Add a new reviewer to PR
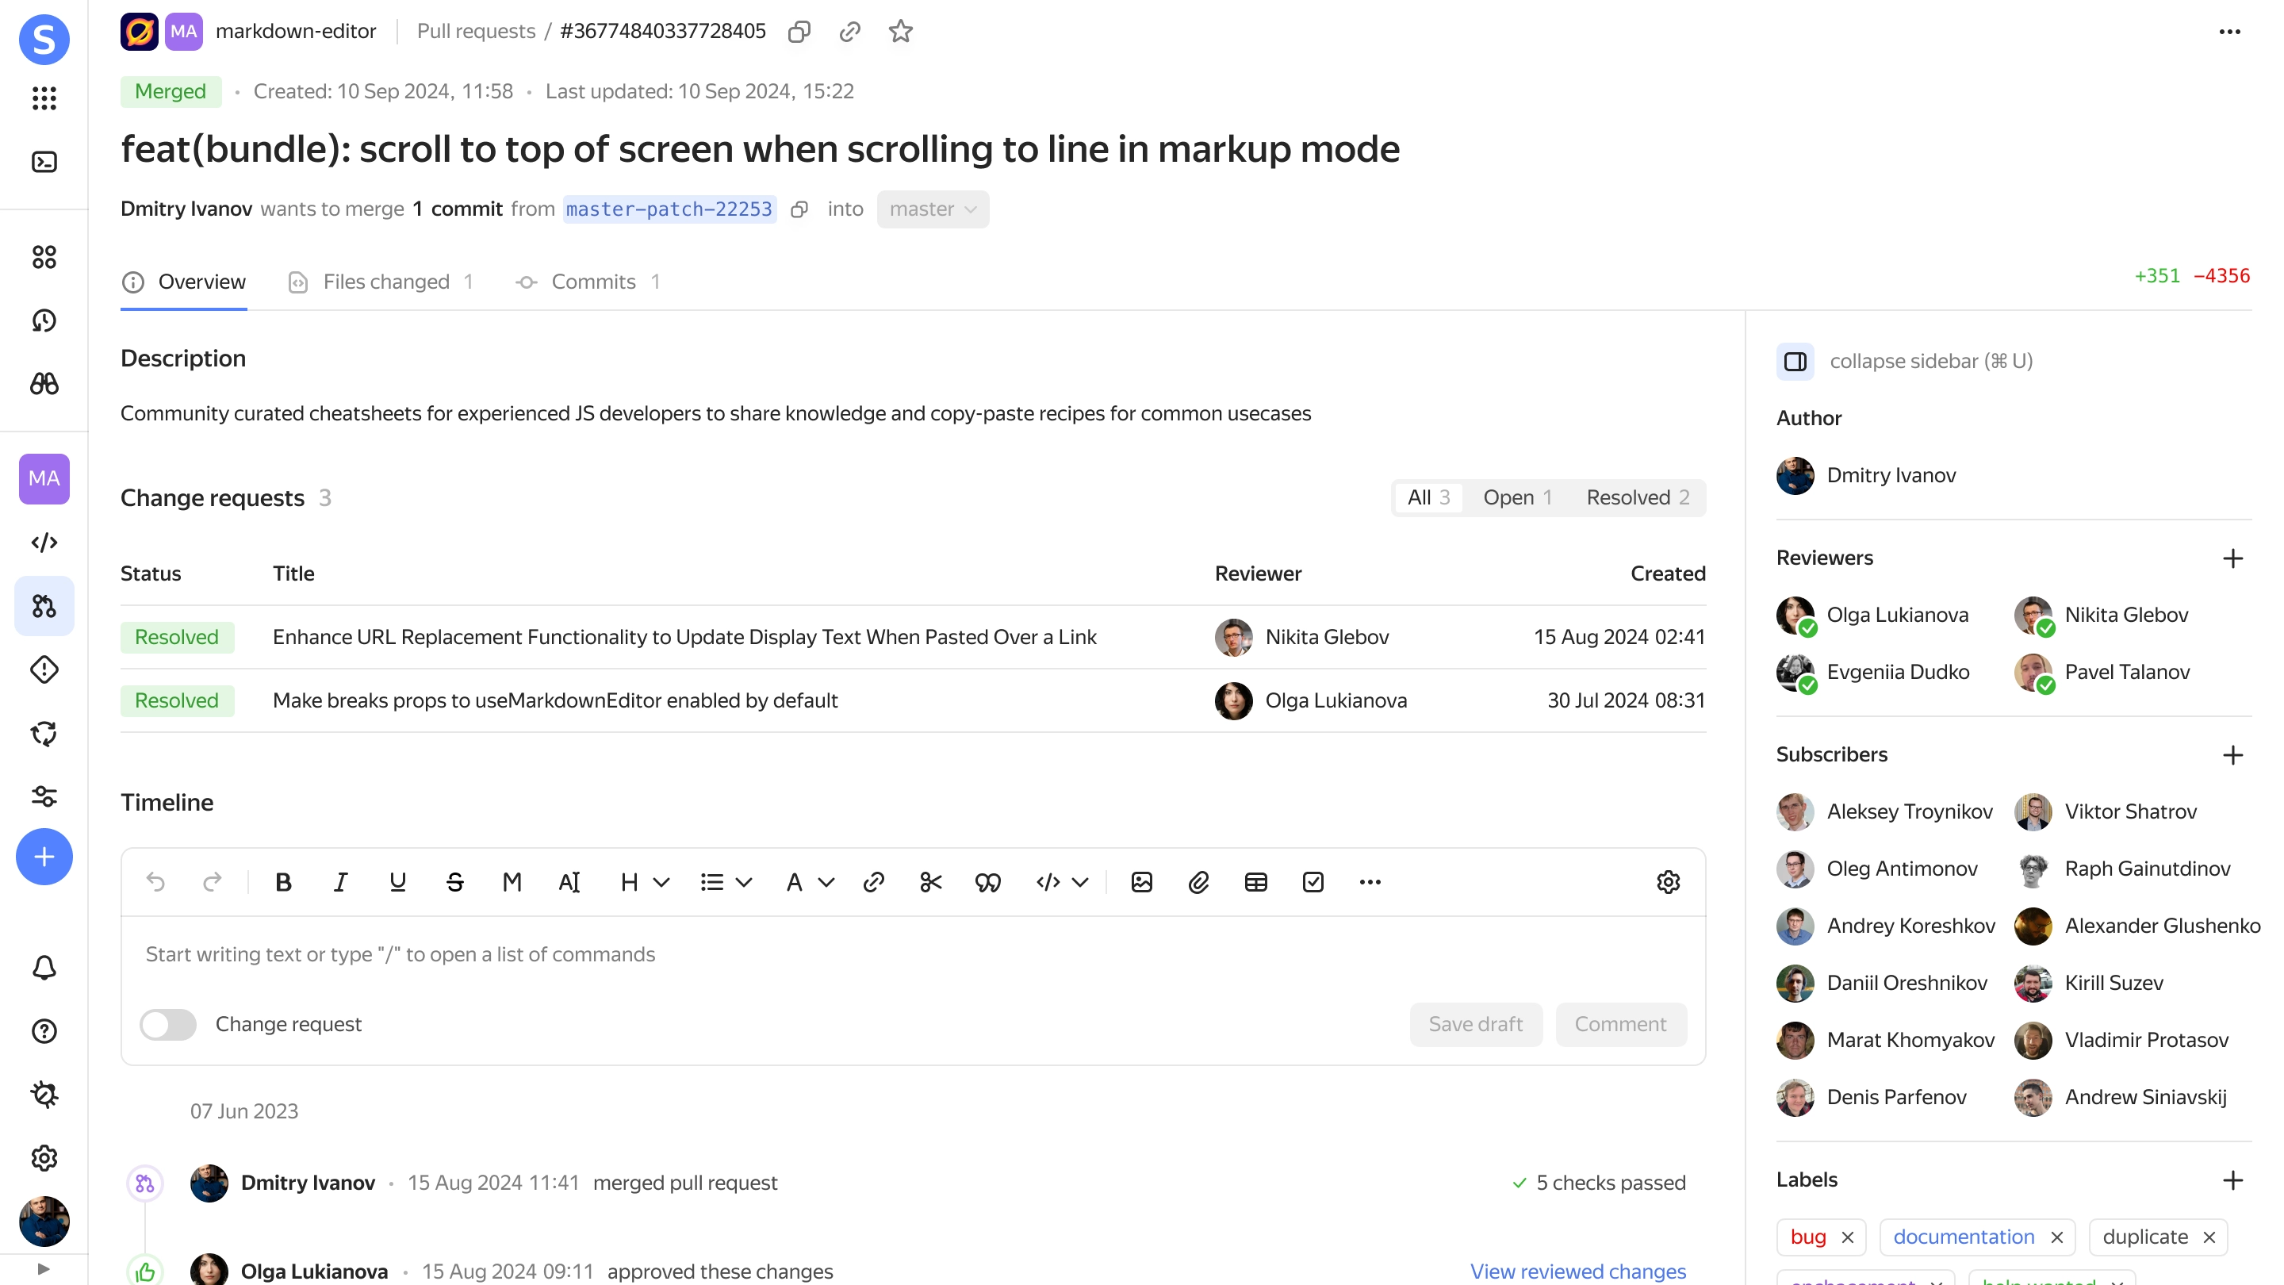The width and height of the screenshot is (2284, 1285). [2236, 557]
